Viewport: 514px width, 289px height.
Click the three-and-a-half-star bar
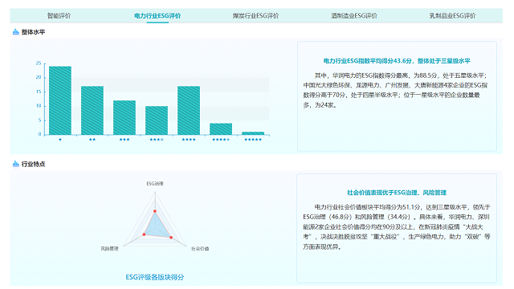(x=157, y=120)
